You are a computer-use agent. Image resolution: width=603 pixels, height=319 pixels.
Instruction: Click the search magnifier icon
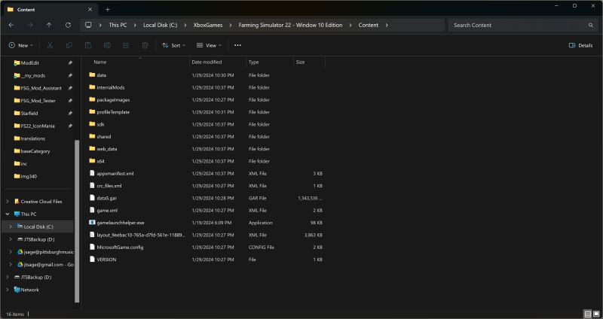pos(591,26)
